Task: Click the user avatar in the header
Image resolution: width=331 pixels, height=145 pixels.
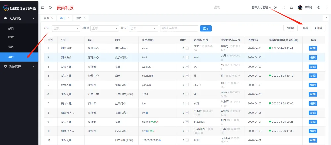Action: pos(300,7)
